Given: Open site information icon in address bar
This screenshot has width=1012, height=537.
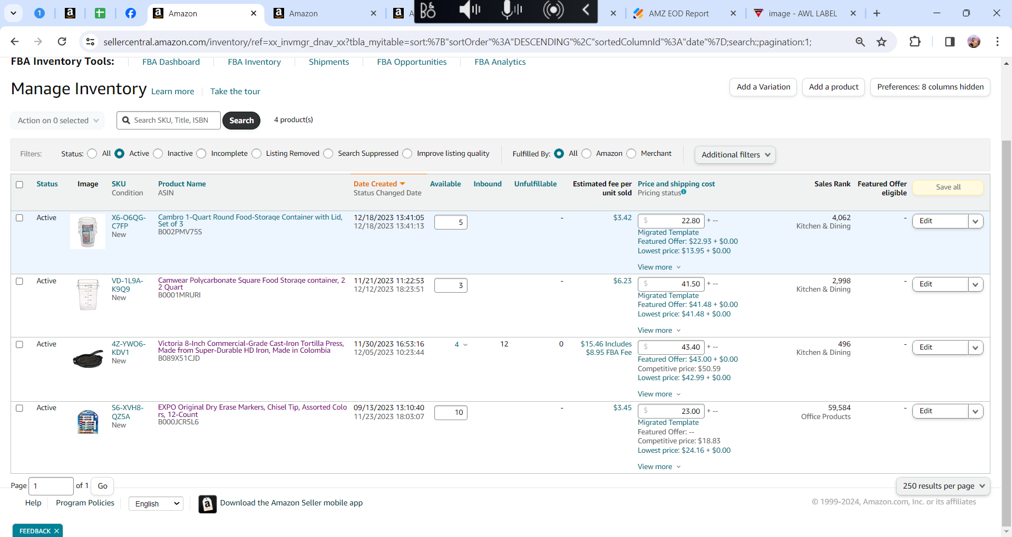Looking at the screenshot, I should 91,42.
